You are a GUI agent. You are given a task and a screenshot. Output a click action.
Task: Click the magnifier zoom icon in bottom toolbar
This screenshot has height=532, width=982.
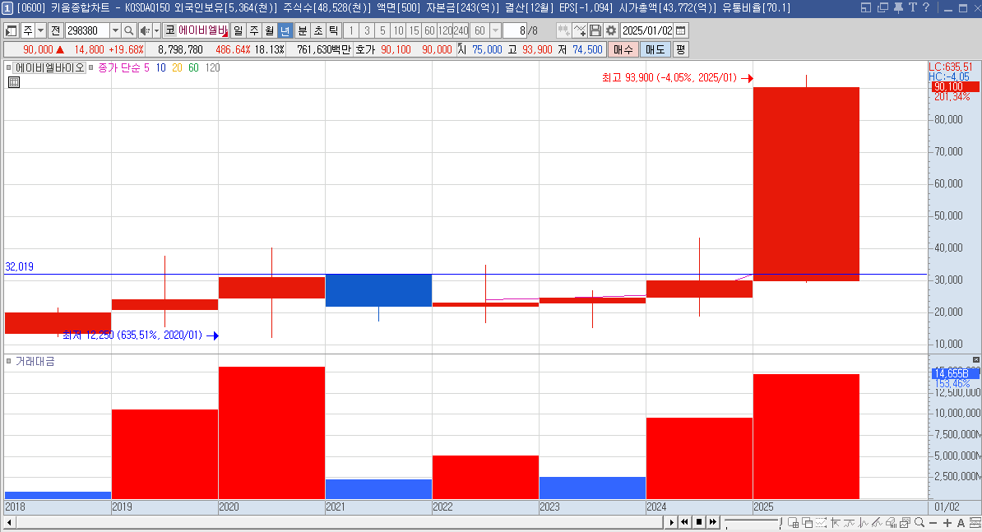pyautogui.click(x=919, y=523)
